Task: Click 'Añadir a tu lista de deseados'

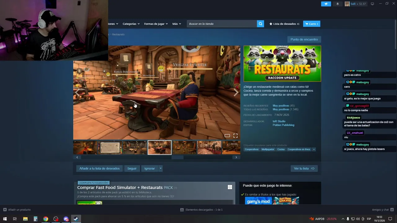Action: pos(100,168)
